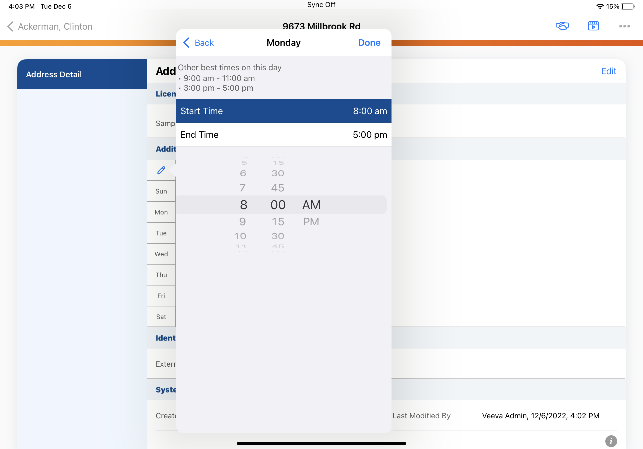Select the Tue day row
Image resolution: width=643 pixels, height=449 pixels.
[x=161, y=233]
